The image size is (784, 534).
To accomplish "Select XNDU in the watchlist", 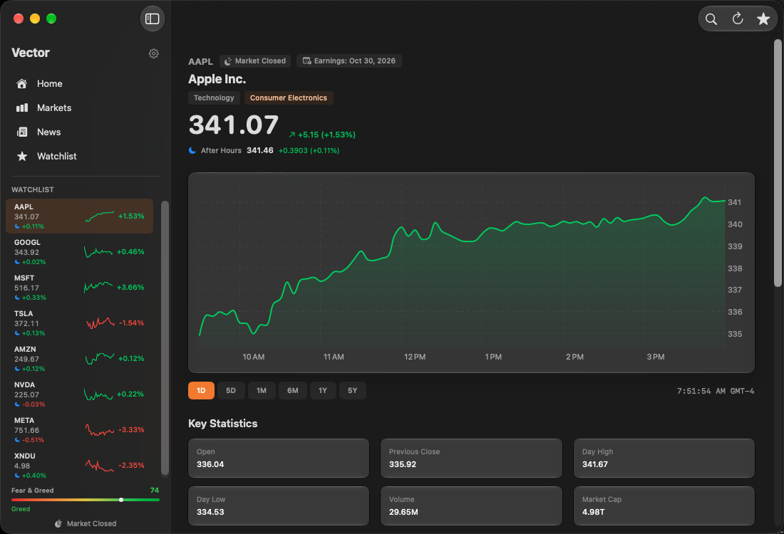I will 80,465.
